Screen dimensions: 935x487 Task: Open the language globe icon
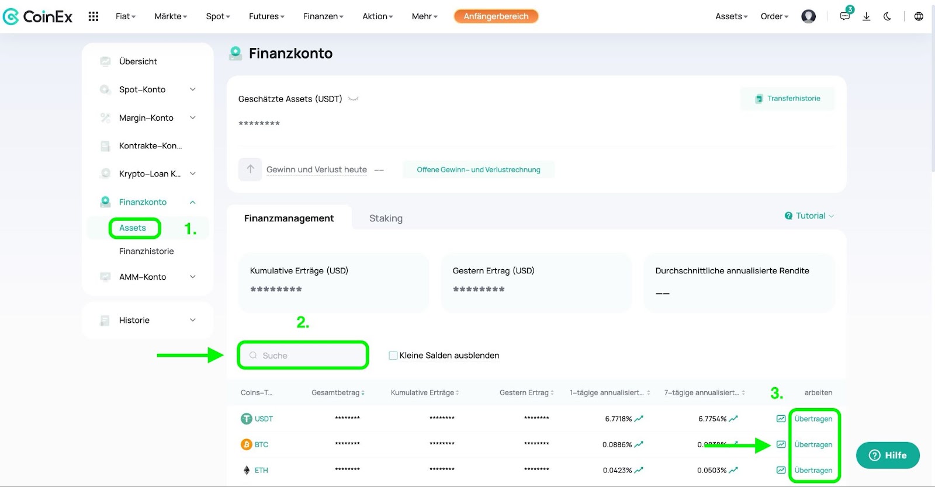[919, 16]
